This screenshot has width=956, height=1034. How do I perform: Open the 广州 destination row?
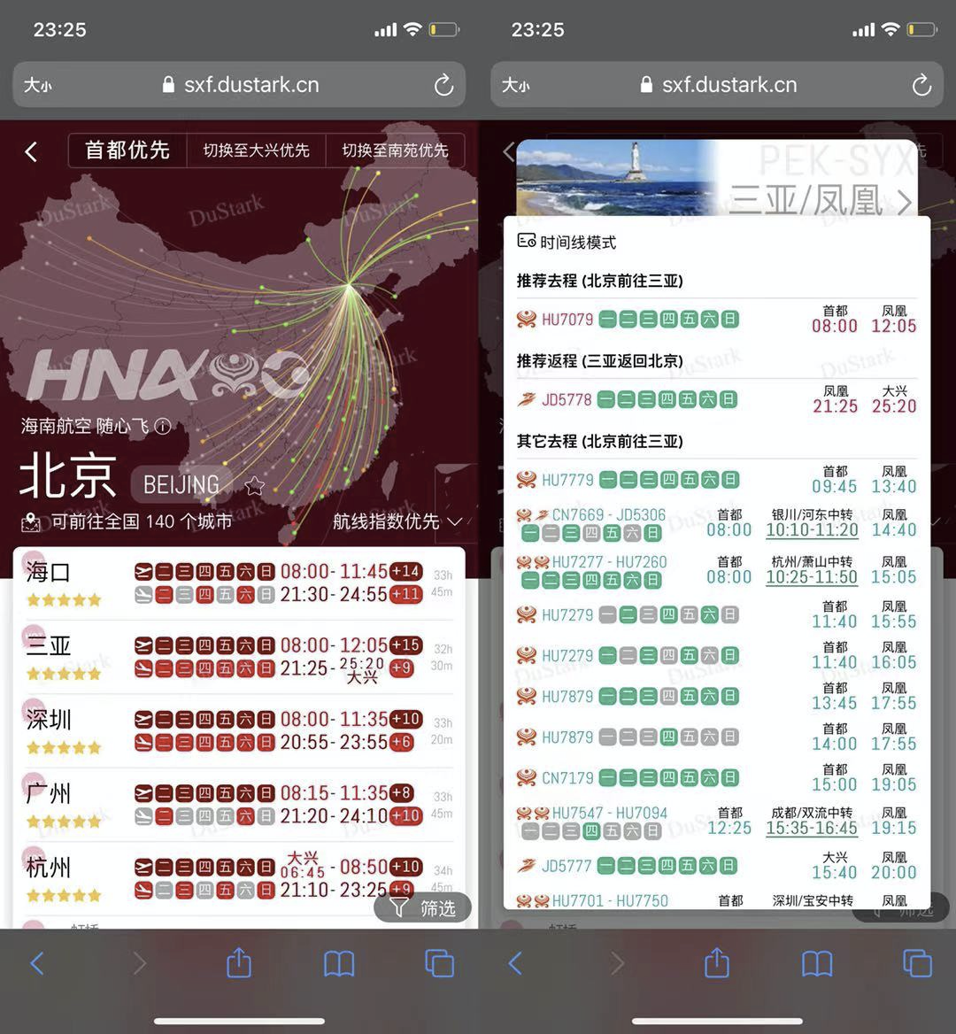point(239,806)
